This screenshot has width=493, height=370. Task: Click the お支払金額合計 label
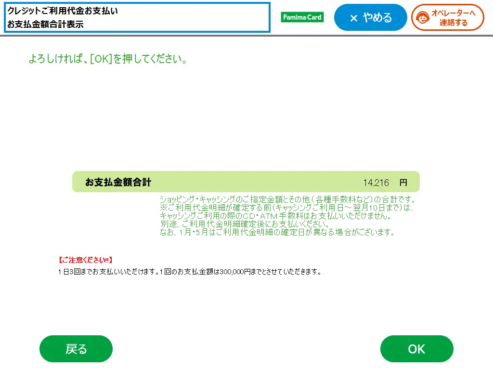click(118, 182)
